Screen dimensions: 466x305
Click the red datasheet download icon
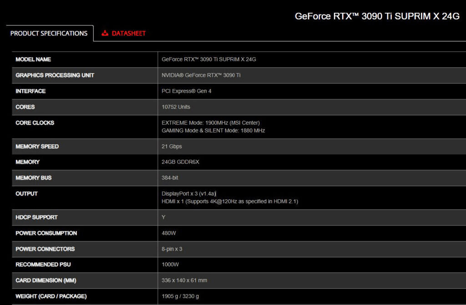tap(105, 33)
